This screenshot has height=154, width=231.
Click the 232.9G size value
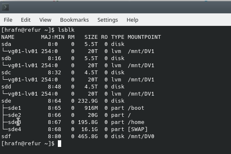88,101
